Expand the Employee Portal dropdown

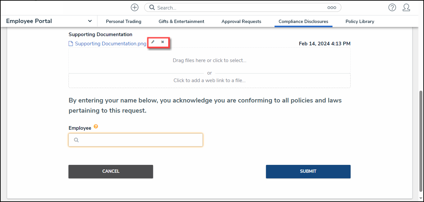coord(90,21)
